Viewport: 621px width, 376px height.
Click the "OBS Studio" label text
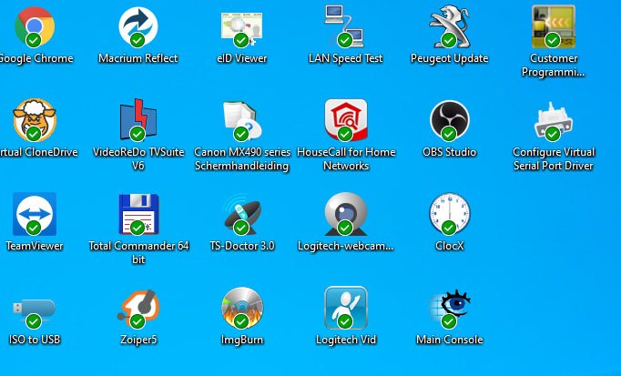tap(449, 152)
